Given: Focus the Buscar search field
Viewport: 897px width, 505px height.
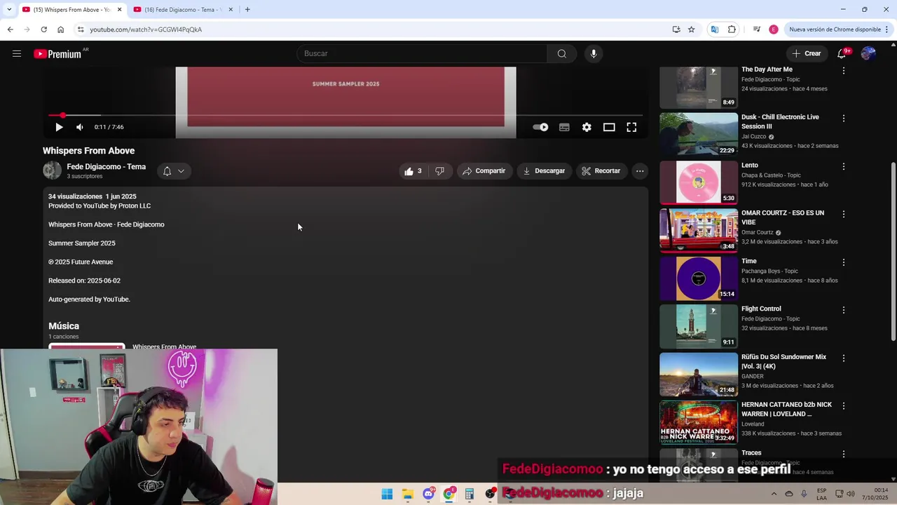Looking at the screenshot, I should 422,54.
